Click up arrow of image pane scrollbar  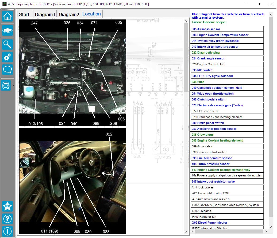(x=186, y=21)
